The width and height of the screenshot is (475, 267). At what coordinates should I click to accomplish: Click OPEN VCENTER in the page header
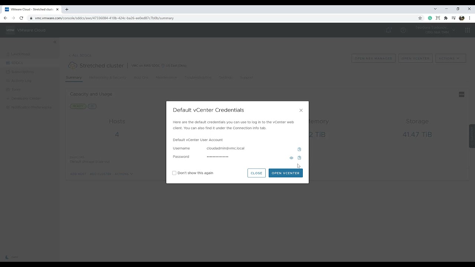(x=415, y=58)
